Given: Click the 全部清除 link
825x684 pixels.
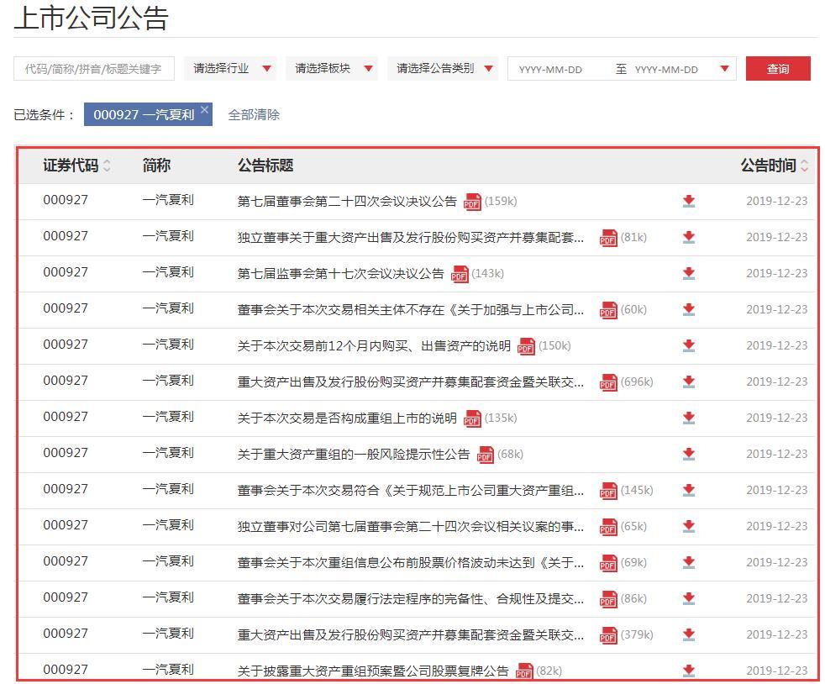Looking at the screenshot, I should pos(254,115).
